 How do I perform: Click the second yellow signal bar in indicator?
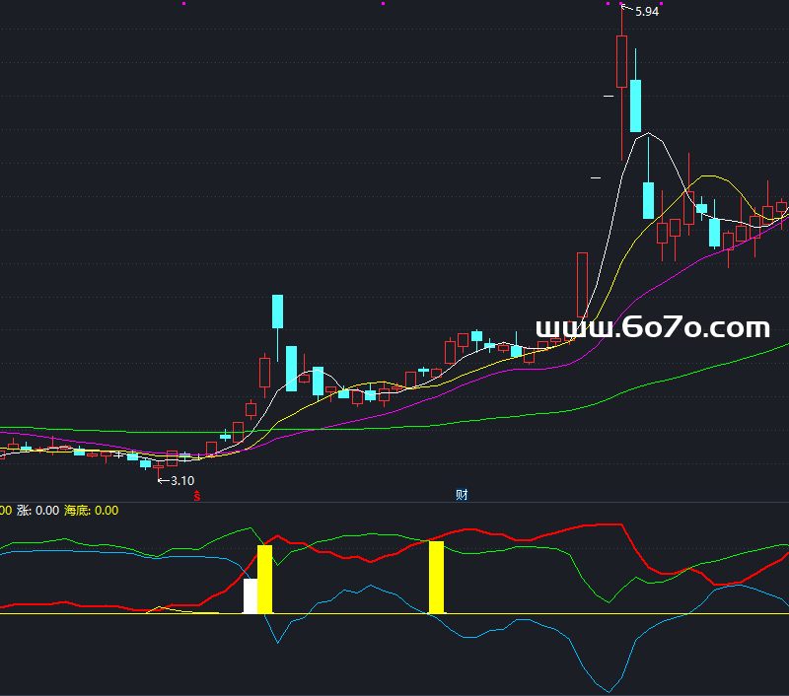point(436,577)
